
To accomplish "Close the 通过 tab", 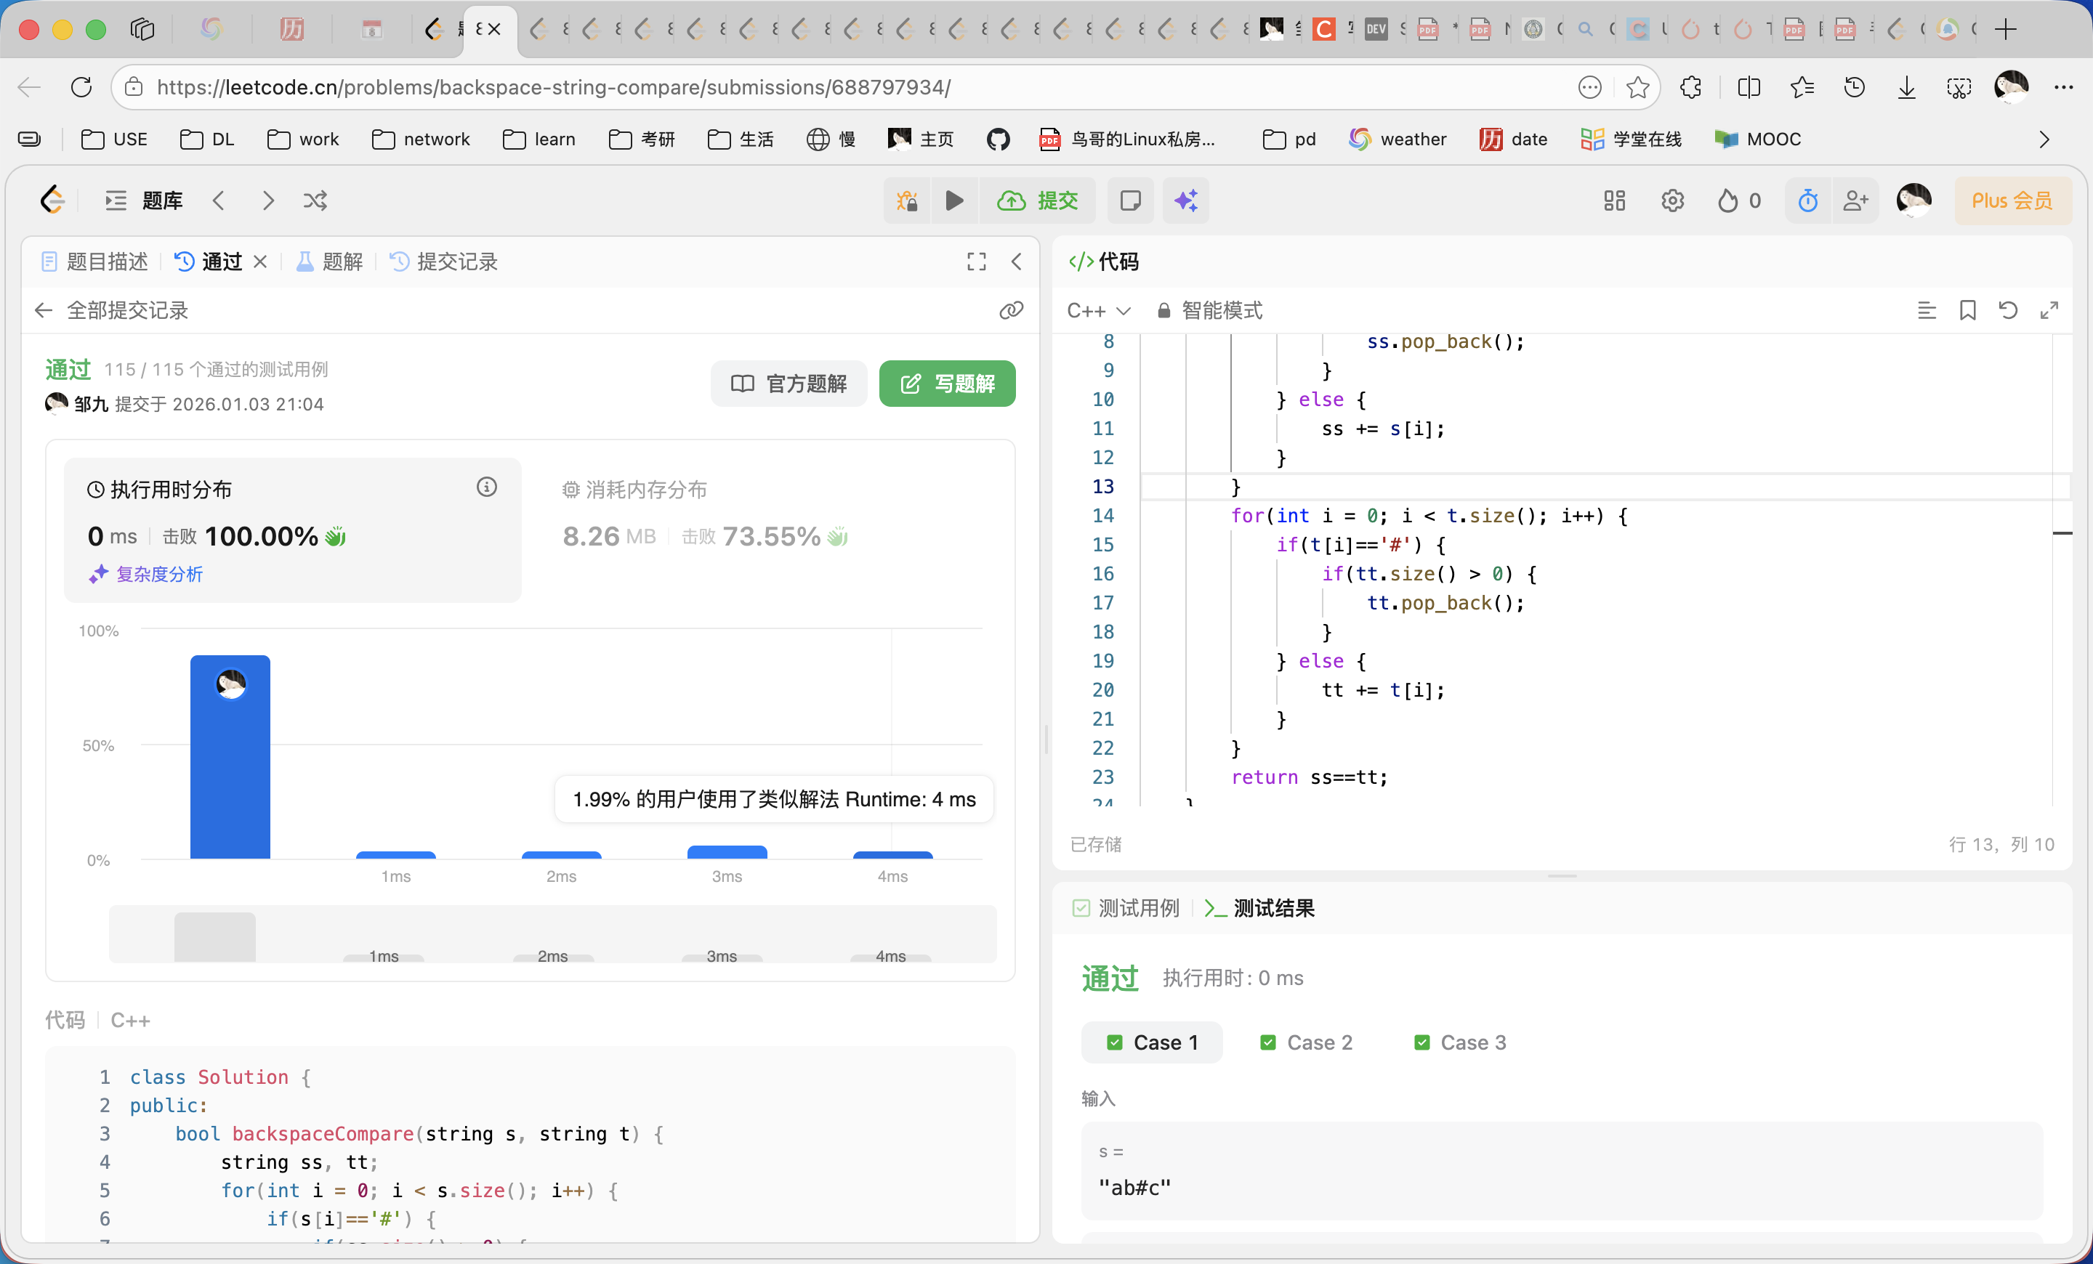I will click(x=260, y=262).
